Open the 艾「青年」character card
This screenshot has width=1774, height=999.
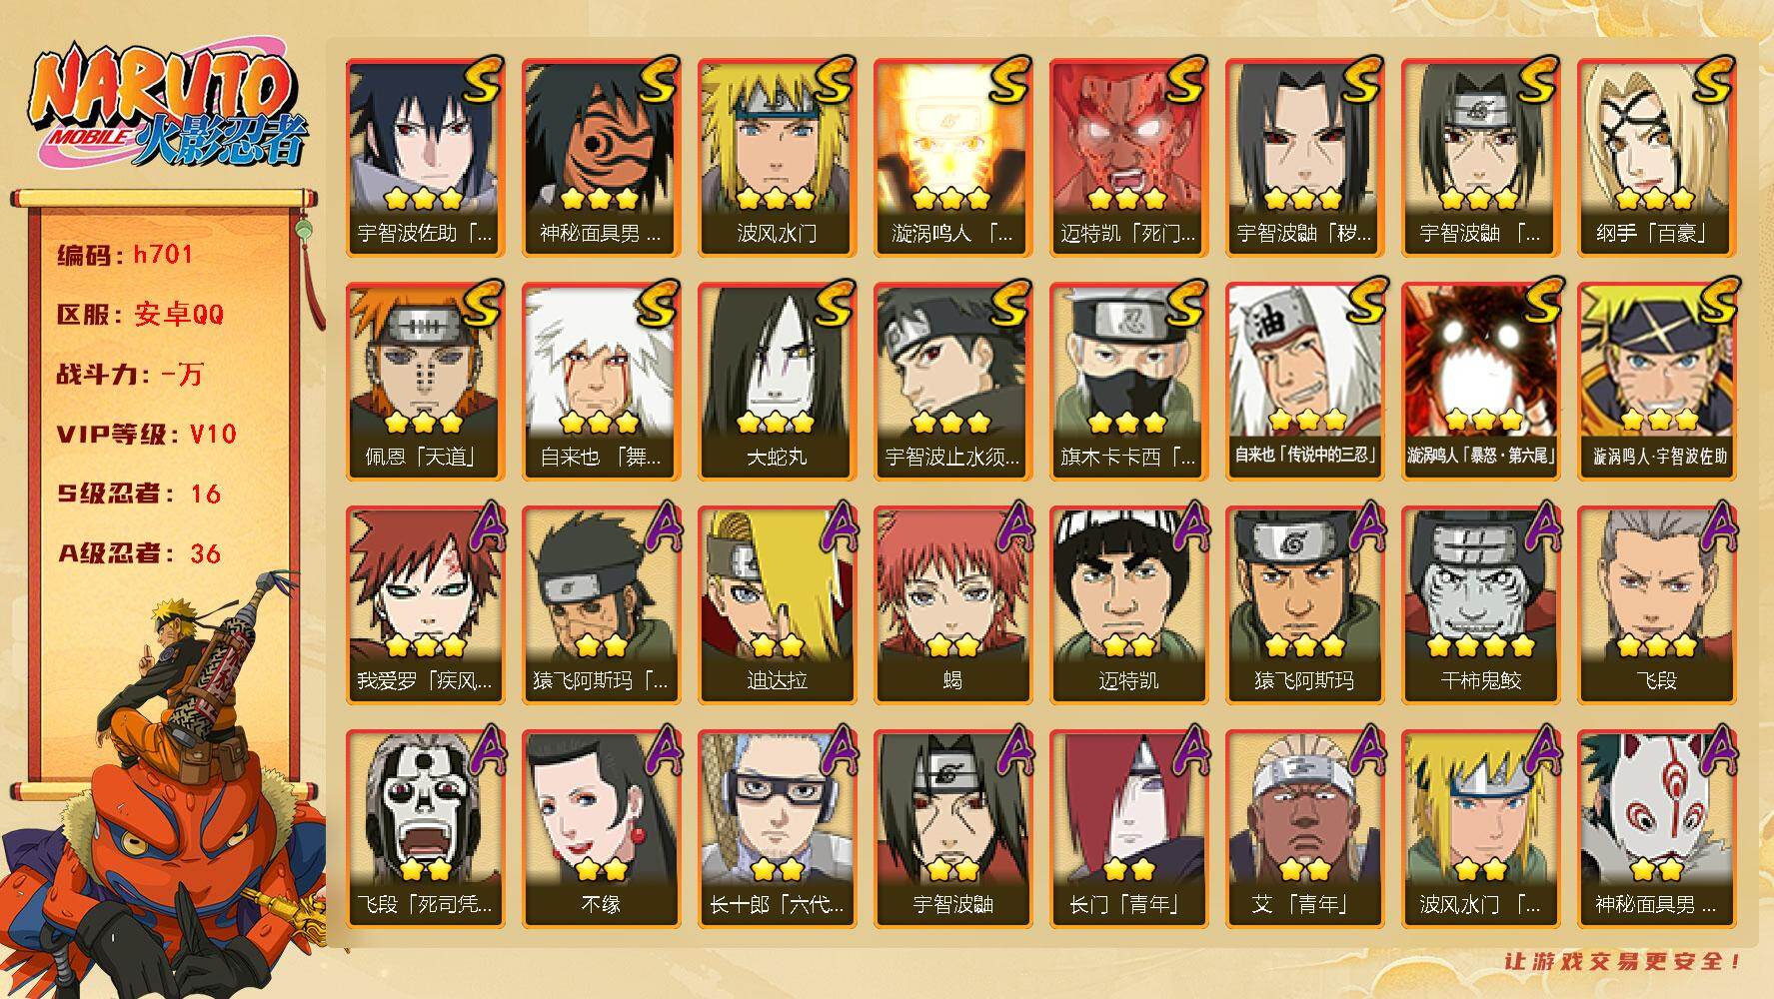click(1304, 829)
